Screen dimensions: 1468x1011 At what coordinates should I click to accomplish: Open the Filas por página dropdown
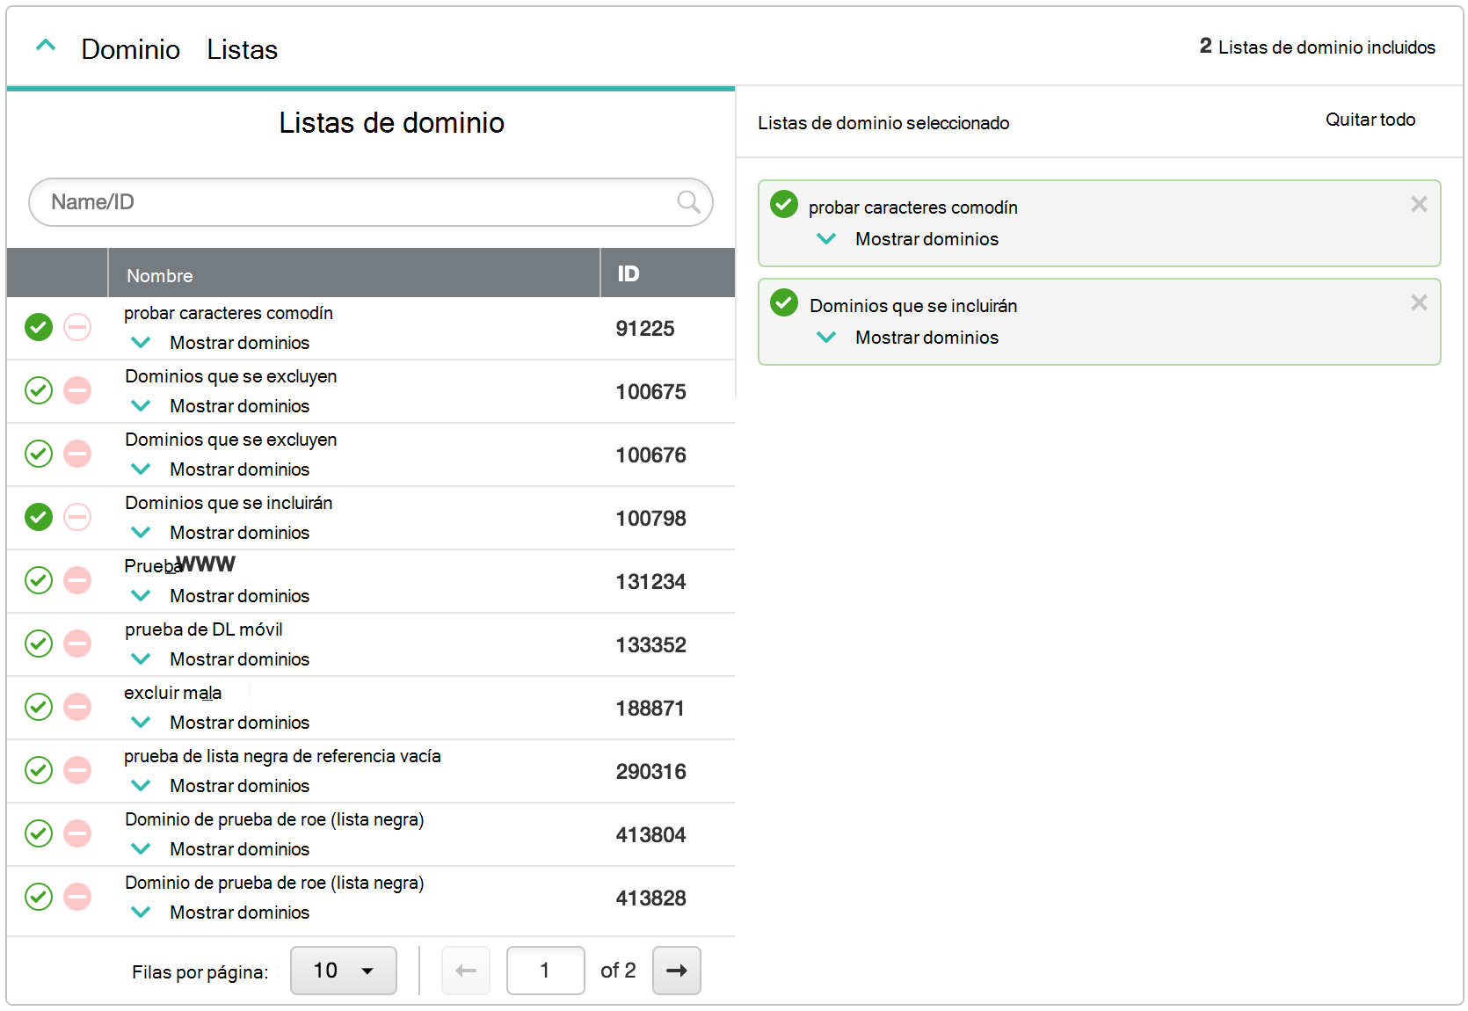[344, 971]
